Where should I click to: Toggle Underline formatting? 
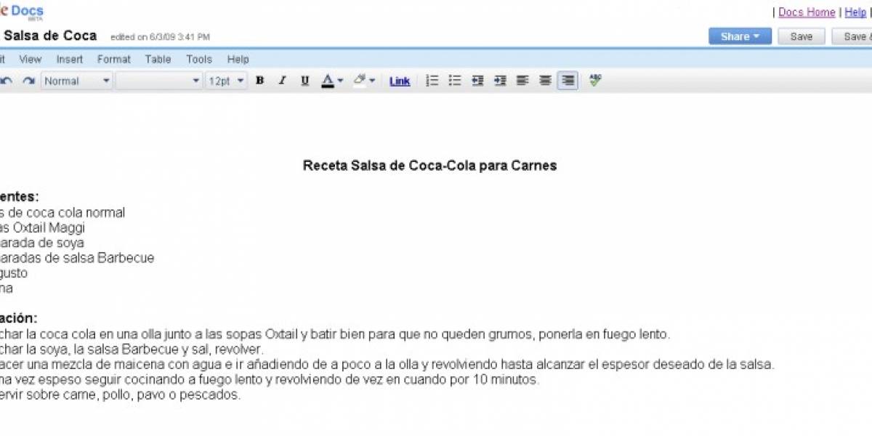click(x=305, y=81)
